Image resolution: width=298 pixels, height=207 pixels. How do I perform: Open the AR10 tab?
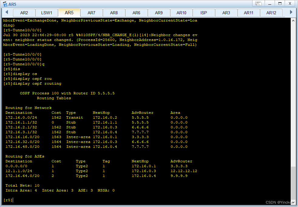coord(181,13)
